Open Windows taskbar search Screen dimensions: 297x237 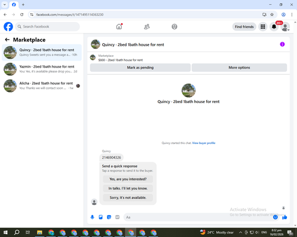point(17,232)
